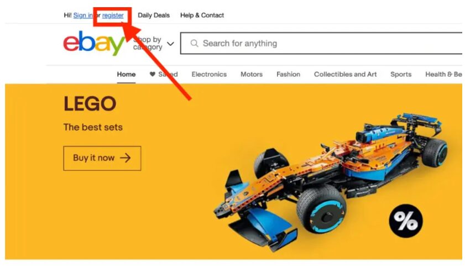Screen dimensions: 465x267
Task: Select the Fashion category
Action: tap(288, 75)
